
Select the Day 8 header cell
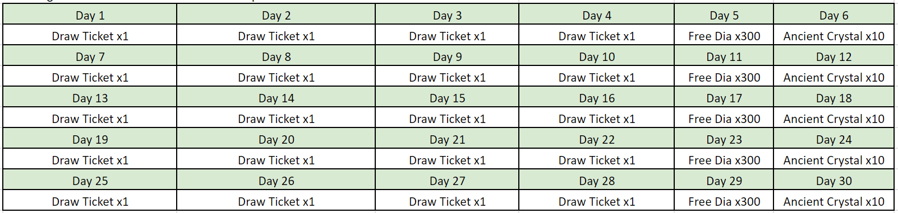tap(276, 56)
